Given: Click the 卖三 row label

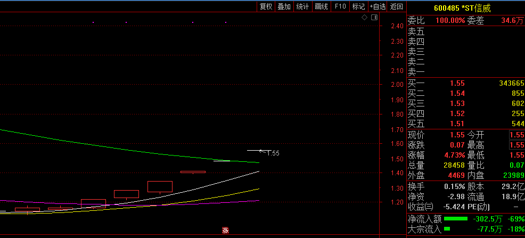Looking at the screenshot, I should coord(416,52).
